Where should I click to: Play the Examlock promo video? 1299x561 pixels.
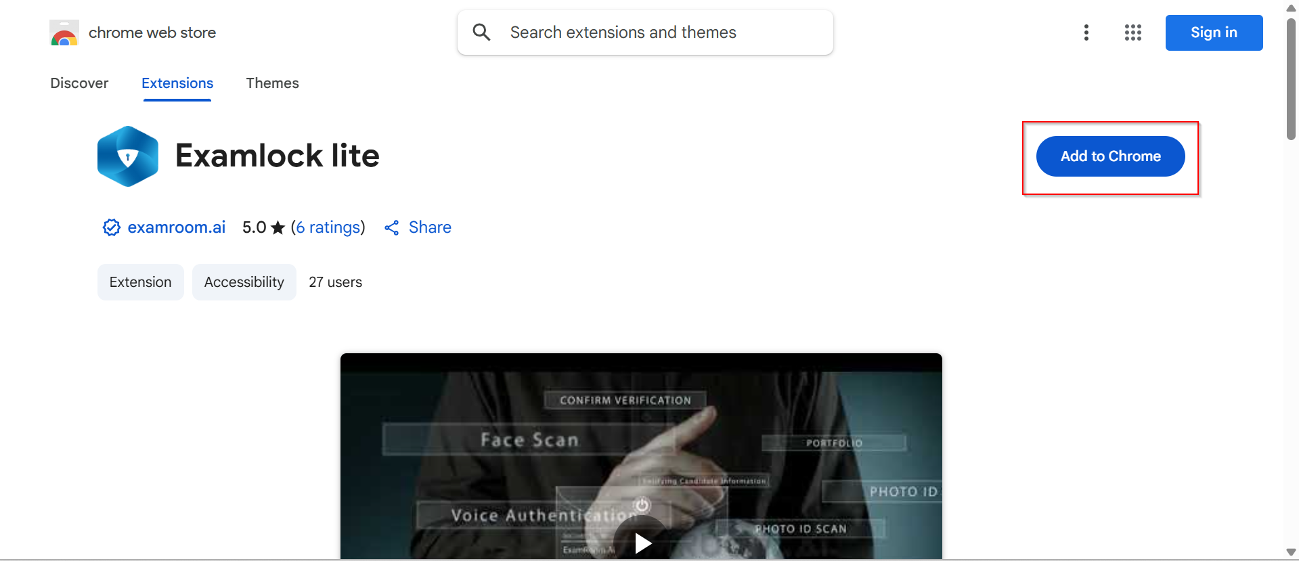click(642, 542)
